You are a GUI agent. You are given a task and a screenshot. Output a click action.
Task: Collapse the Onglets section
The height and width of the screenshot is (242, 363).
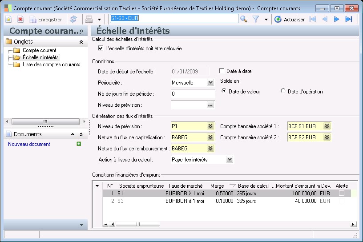pos(81,42)
